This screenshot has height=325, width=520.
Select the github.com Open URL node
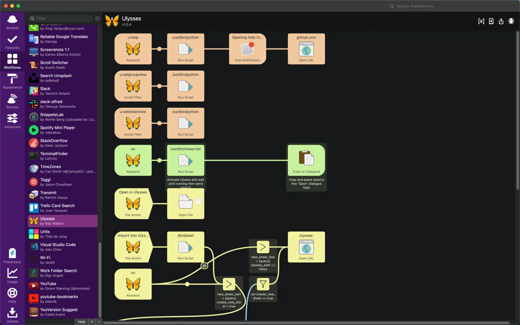point(306,49)
